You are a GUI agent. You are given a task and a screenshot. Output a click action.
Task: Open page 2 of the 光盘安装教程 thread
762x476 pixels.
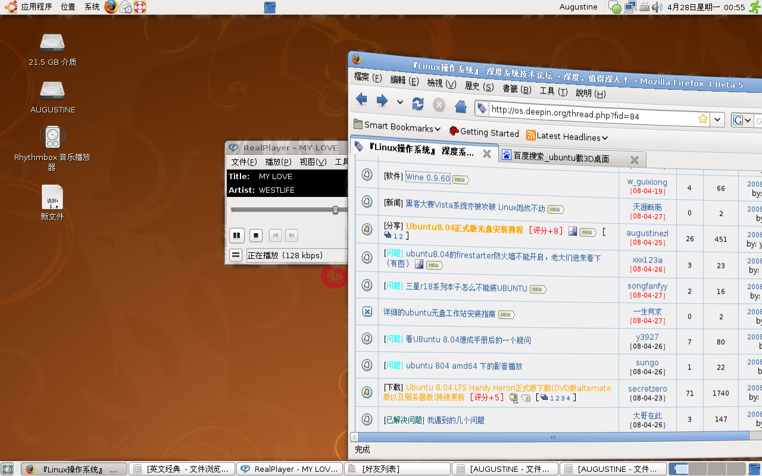[401, 237]
